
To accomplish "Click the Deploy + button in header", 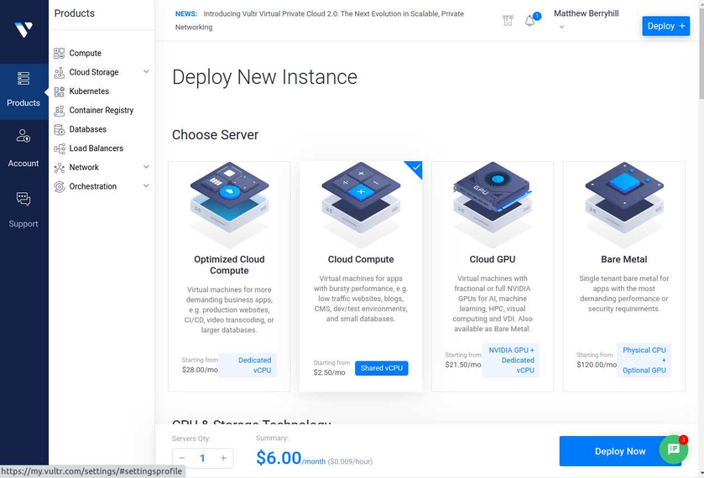I will [x=666, y=26].
